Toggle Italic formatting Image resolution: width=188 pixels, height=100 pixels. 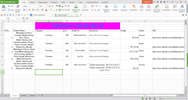[27, 10]
